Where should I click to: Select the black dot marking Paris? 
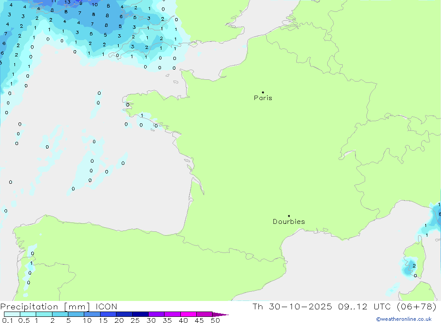pos(263,92)
